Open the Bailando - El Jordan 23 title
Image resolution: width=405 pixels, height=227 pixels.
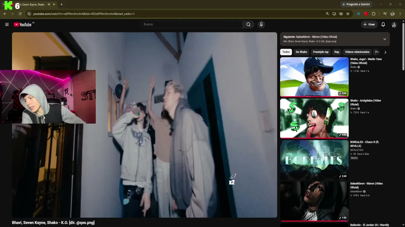click(370, 225)
